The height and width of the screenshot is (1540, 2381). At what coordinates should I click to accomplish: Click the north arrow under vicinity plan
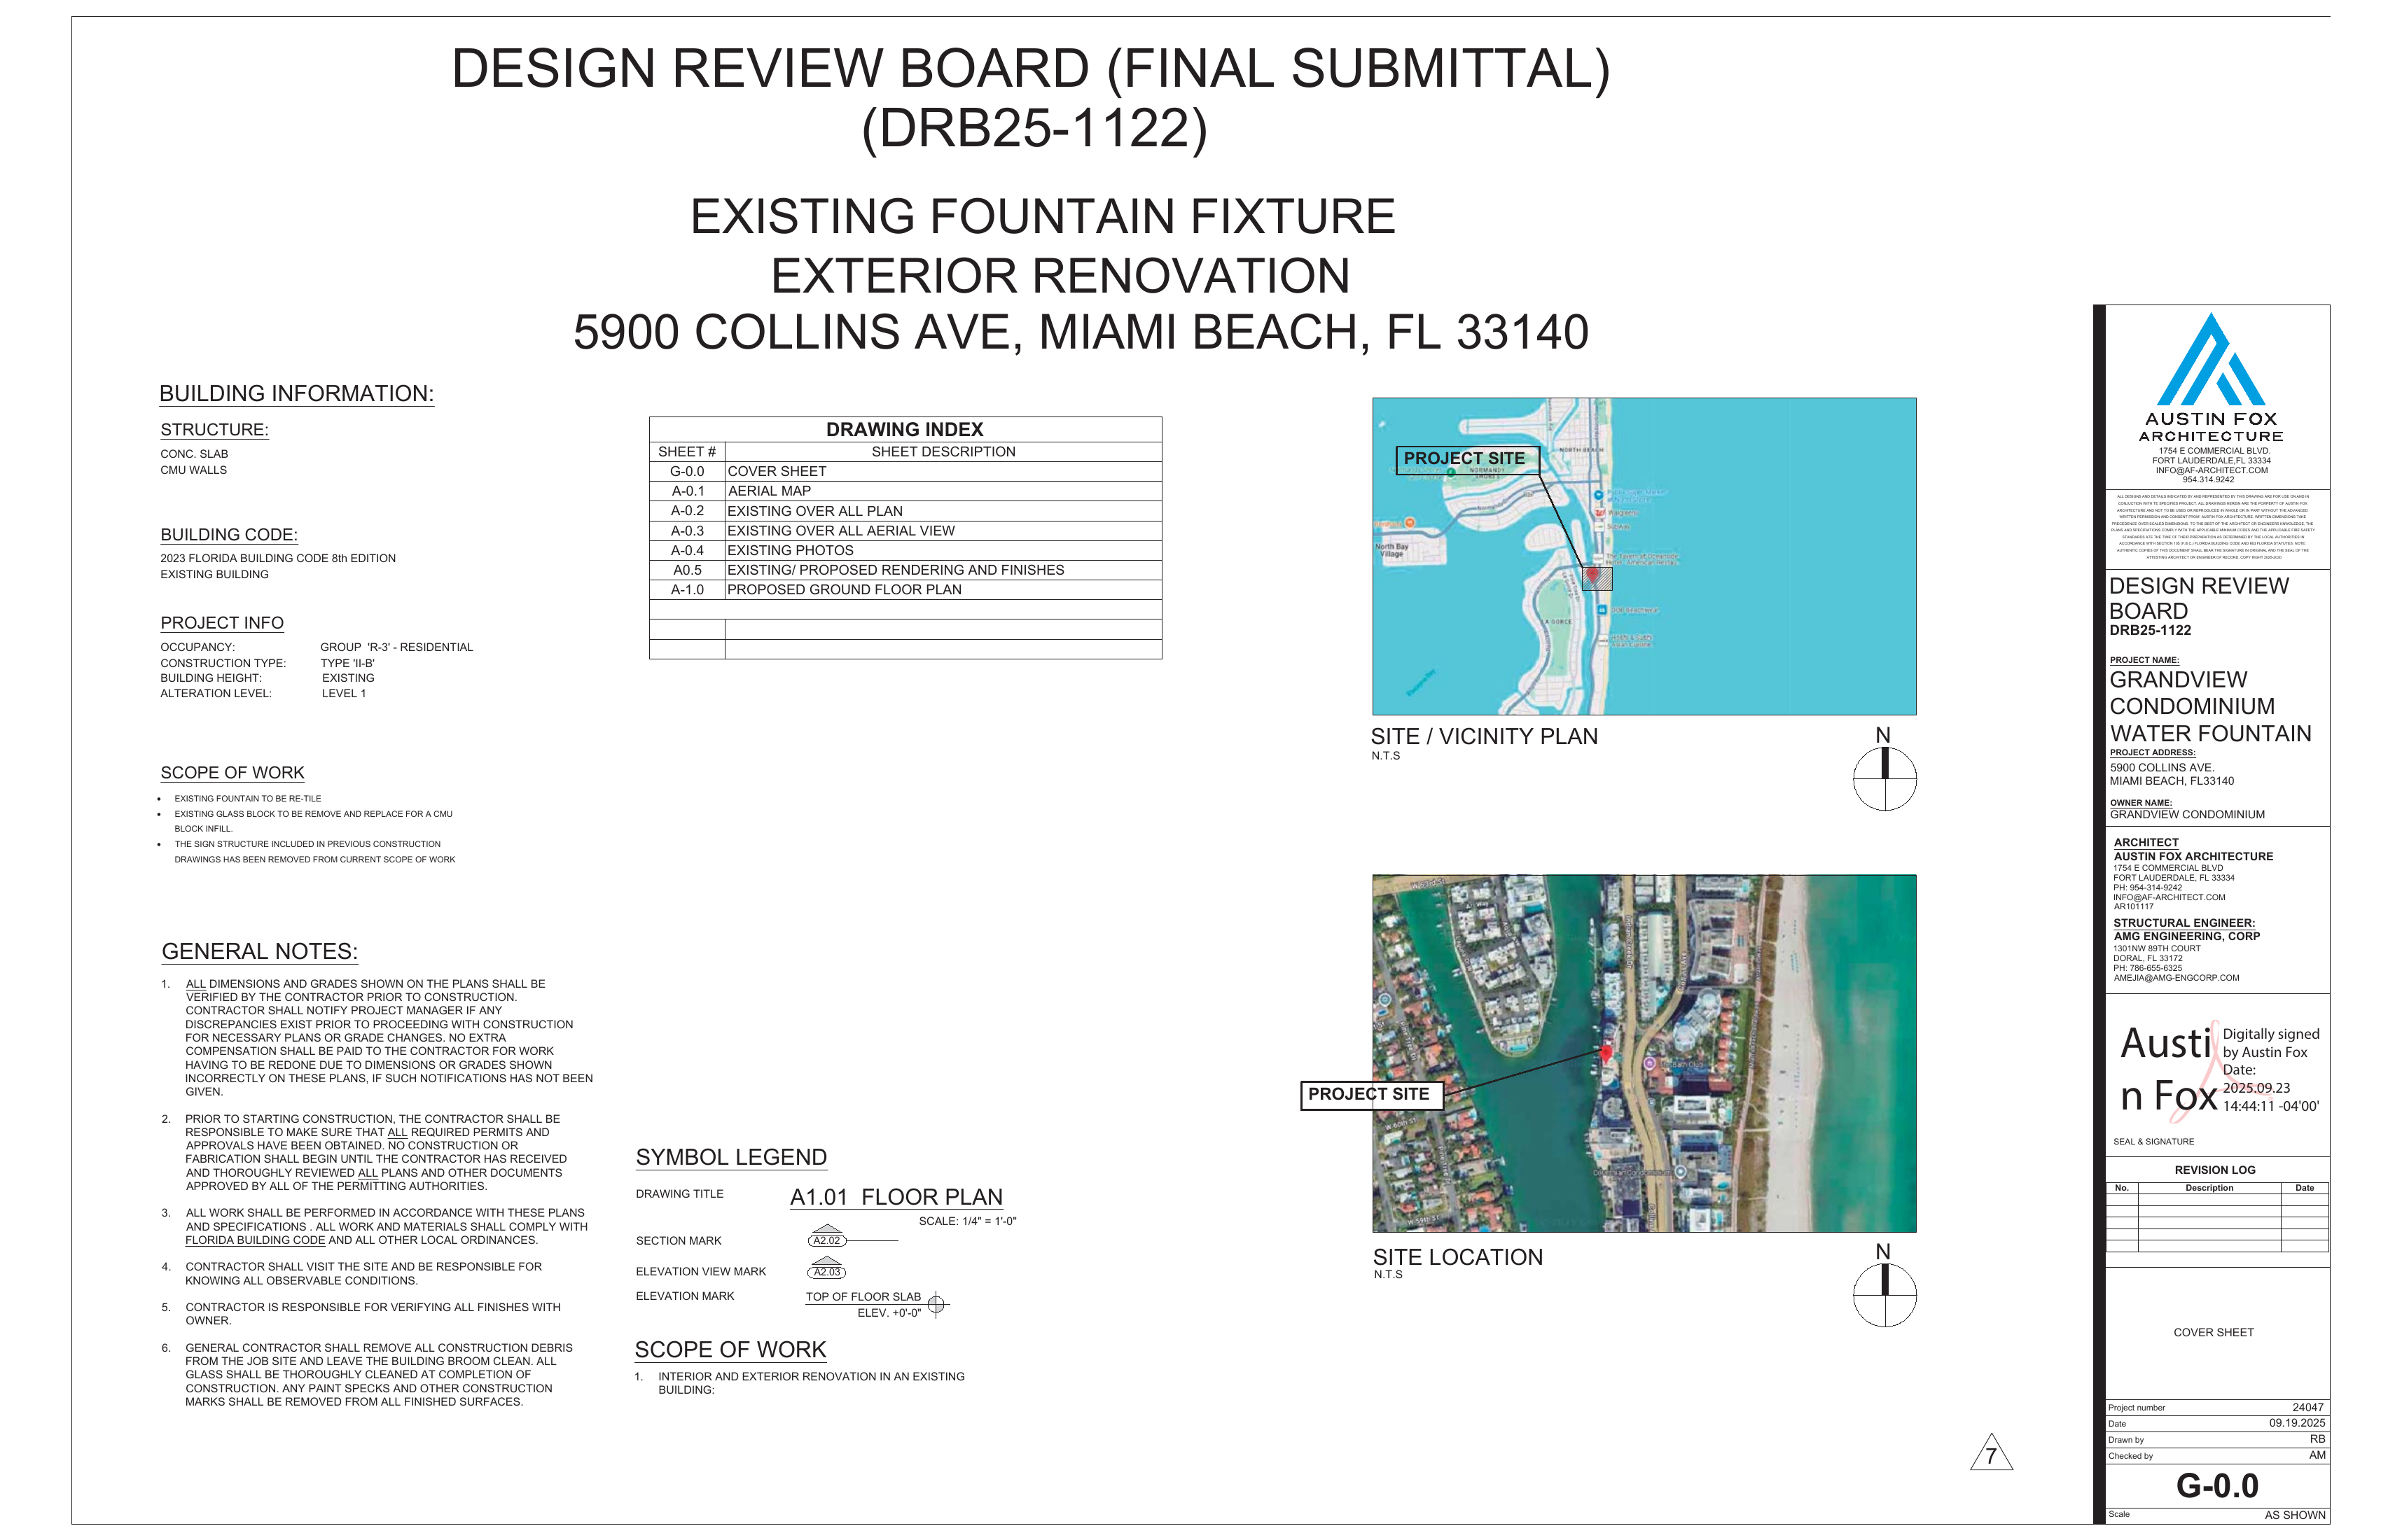(x=1884, y=778)
